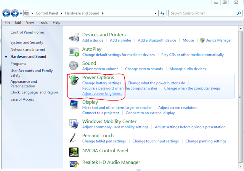Click scrollbar up arrow
This screenshot has height=171, width=244.
click(x=241, y=29)
